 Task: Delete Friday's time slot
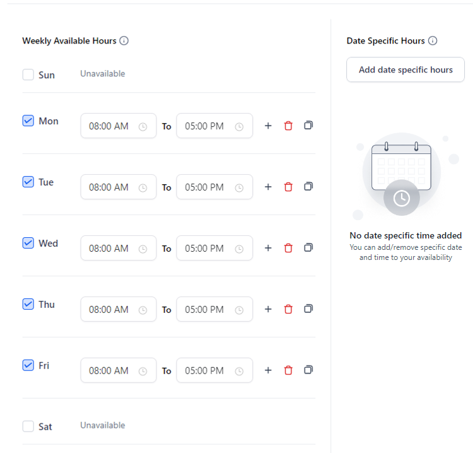click(288, 370)
